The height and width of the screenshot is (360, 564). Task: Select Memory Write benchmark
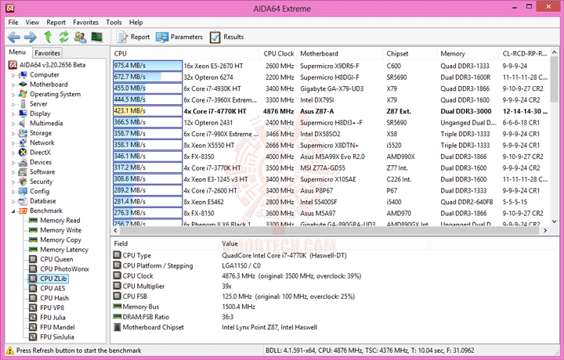(60, 230)
